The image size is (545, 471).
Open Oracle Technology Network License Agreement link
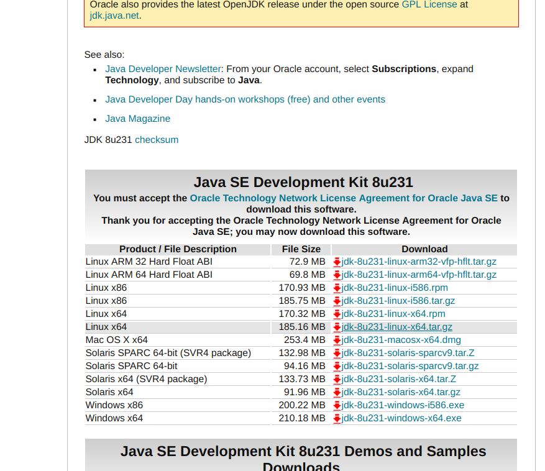[x=344, y=198]
